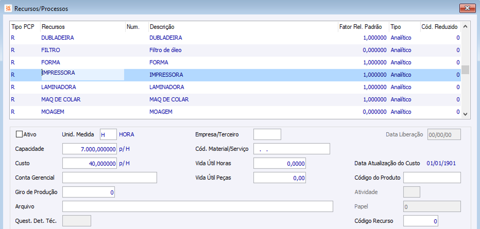Image resolution: width=480 pixels, height=229 pixels.
Task: Click the Papel field
Action: coord(432,206)
